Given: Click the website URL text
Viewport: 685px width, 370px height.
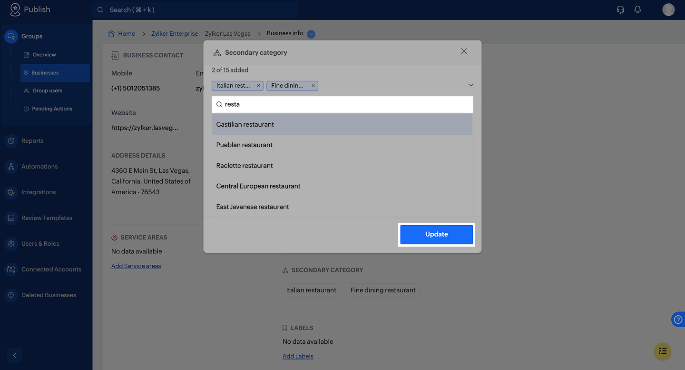Looking at the screenshot, I should click(145, 128).
